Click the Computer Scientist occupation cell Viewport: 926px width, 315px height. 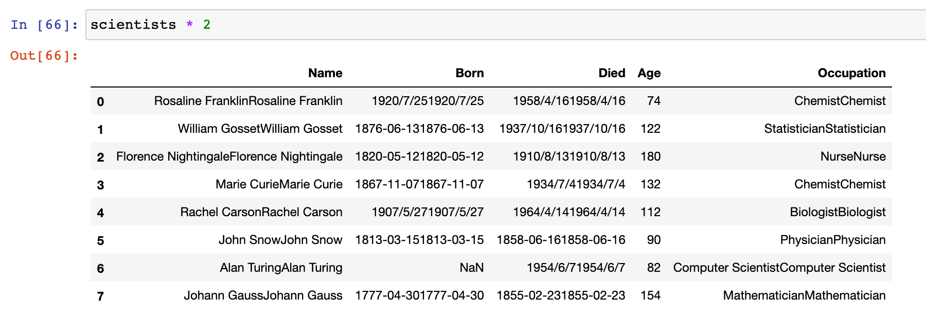[x=779, y=268]
